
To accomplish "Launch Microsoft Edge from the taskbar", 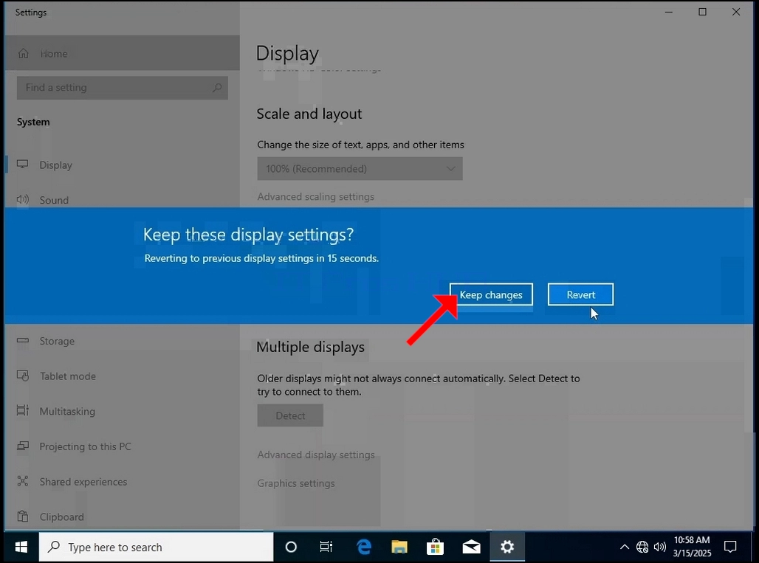I will (x=363, y=547).
